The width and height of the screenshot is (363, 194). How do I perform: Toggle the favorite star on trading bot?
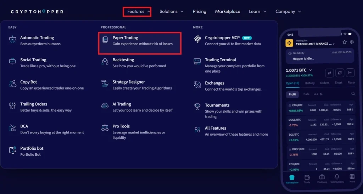345,42
